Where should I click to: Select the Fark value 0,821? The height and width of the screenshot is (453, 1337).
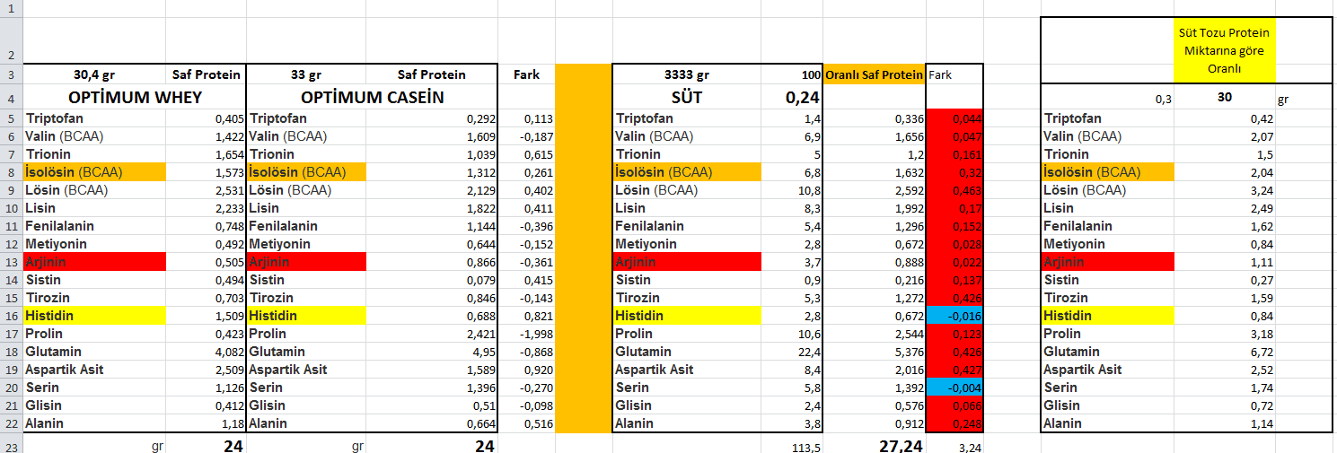[526, 316]
